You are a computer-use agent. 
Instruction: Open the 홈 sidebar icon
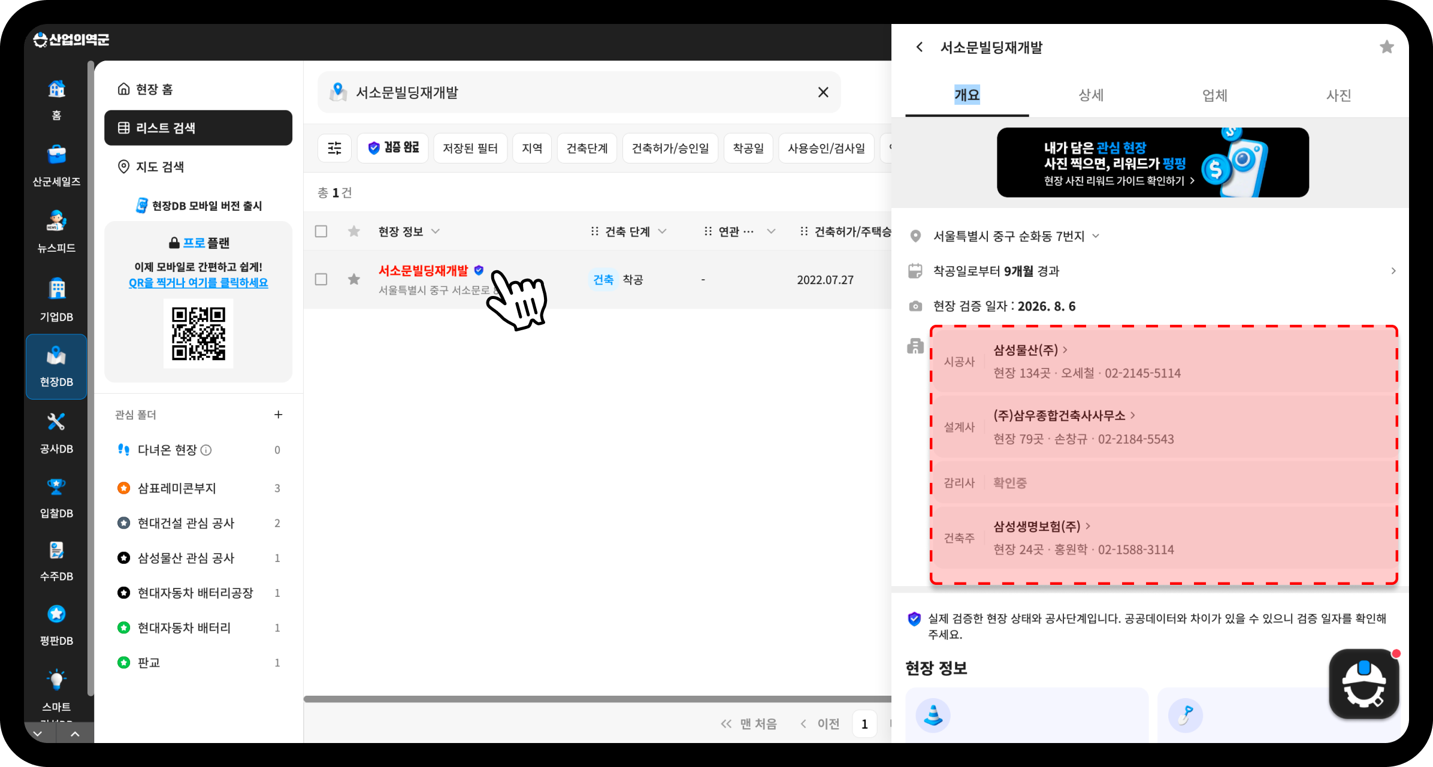[56, 99]
